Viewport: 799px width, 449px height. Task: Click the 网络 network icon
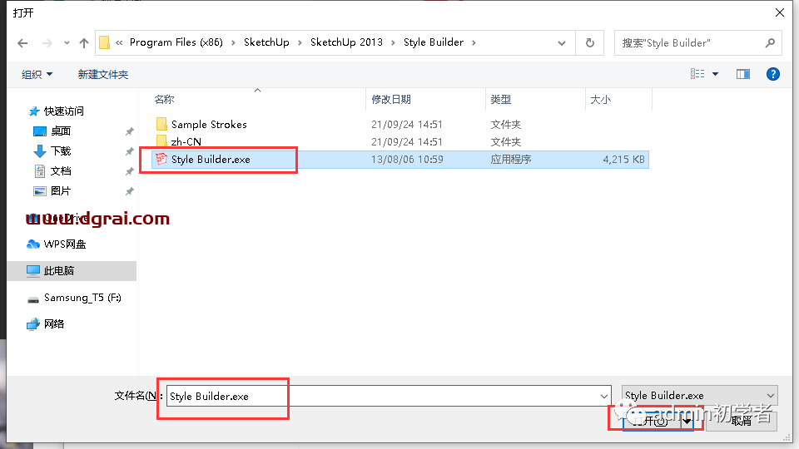(x=33, y=323)
